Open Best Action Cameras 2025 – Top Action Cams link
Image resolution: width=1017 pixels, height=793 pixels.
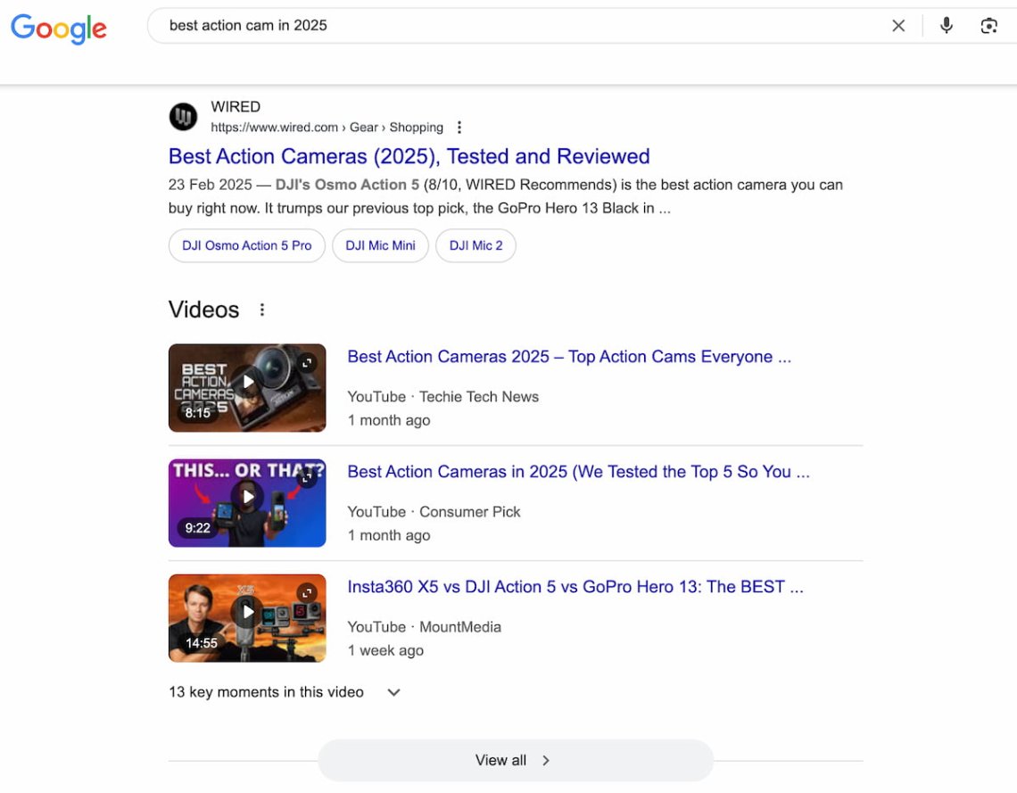tap(569, 357)
